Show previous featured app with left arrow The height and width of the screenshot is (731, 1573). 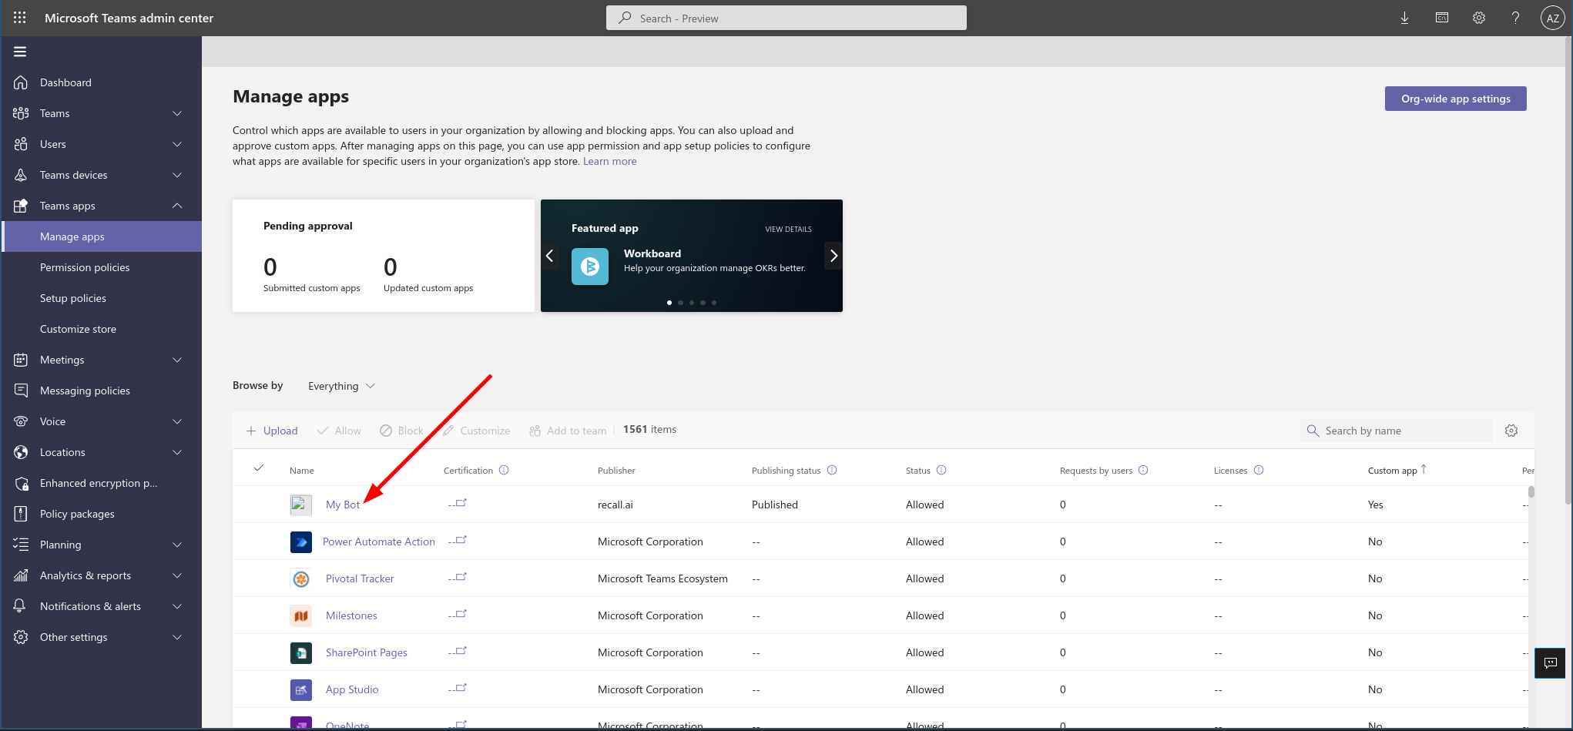pyautogui.click(x=550, y=256)
